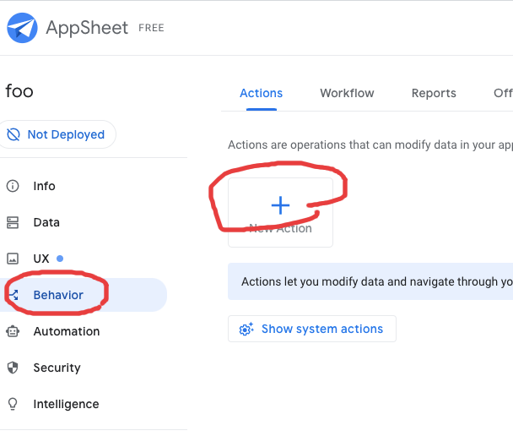Click the Not Deployed status button
The width and height of the screenshot is (513, 447).
[57, 134]
